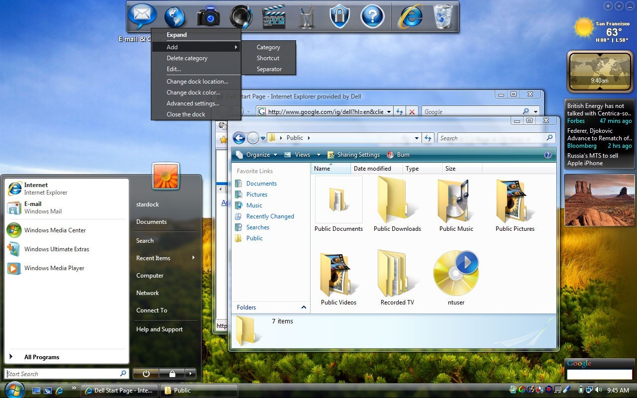Open the speaker Music icon in the dock

240,16
